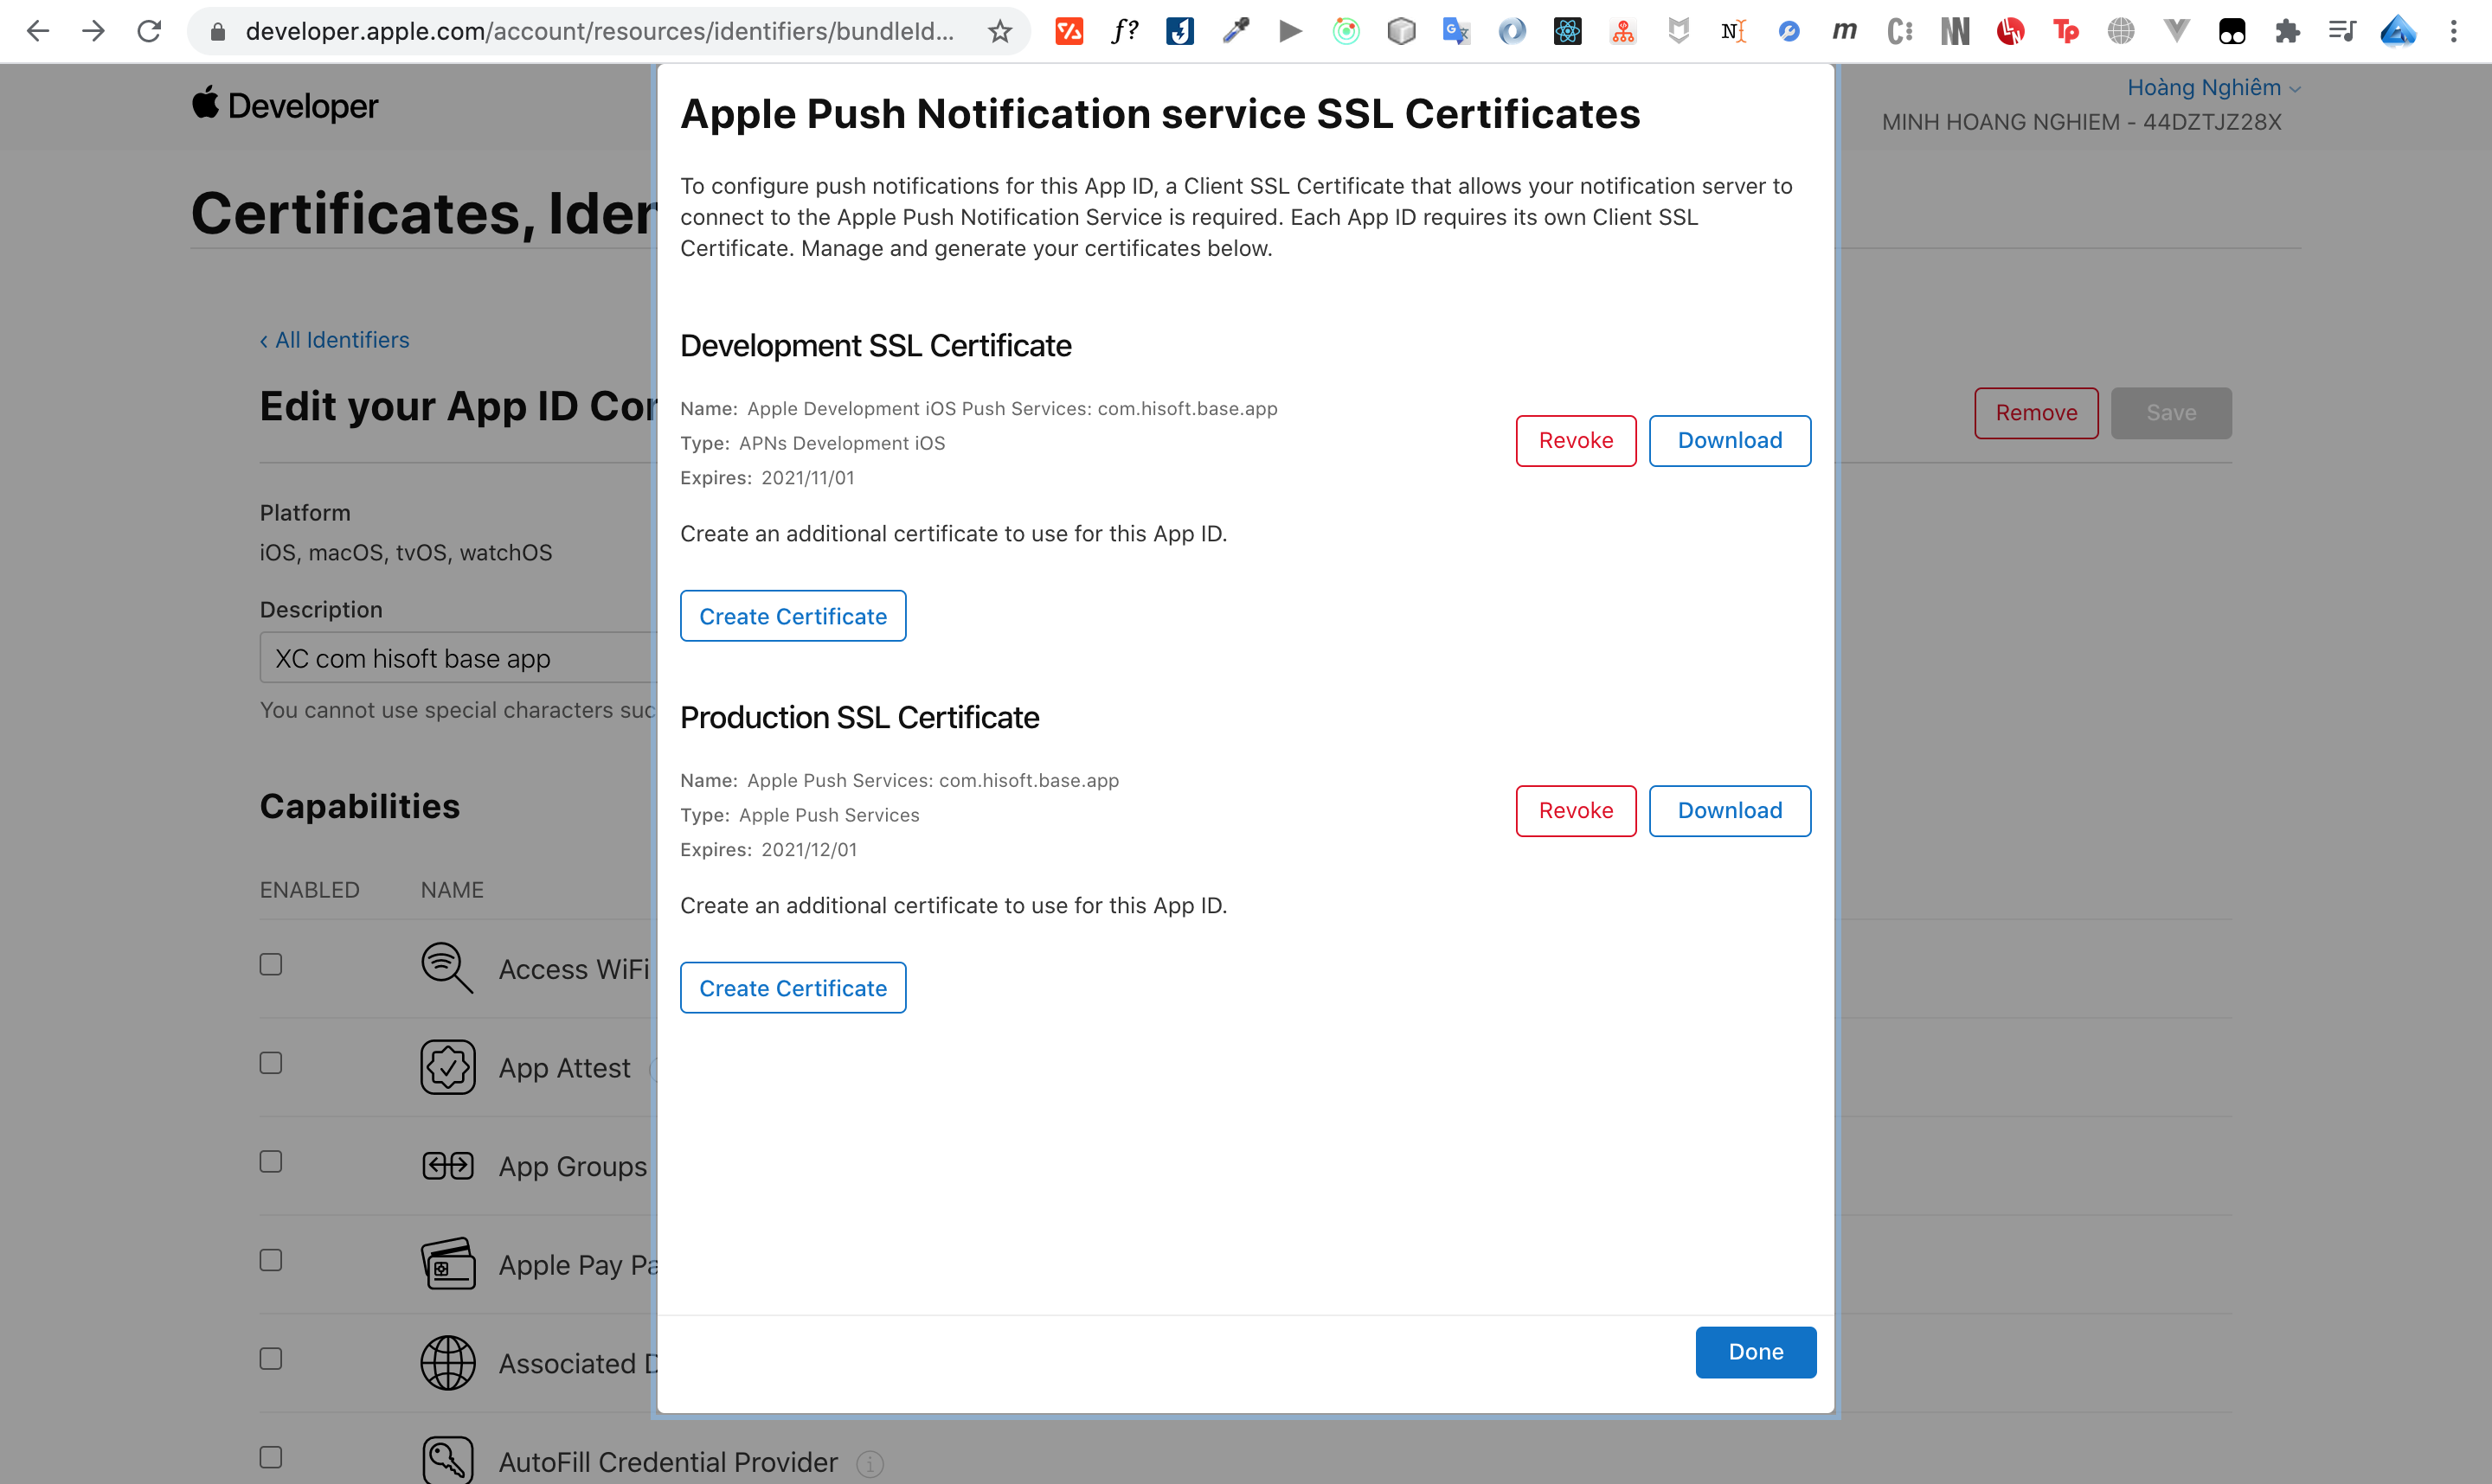
Task: Revoke the Production SSL Certificate
Action: pos(1575,811)
